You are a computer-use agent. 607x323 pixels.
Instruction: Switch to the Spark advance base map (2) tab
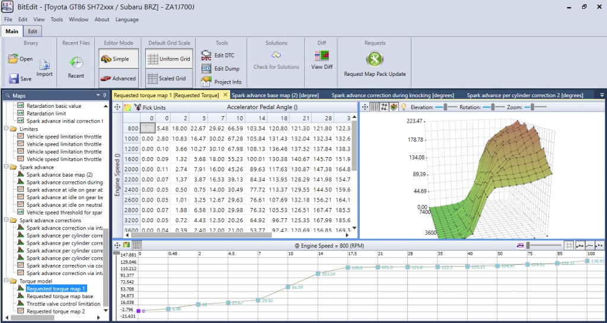tap(275, 95)
